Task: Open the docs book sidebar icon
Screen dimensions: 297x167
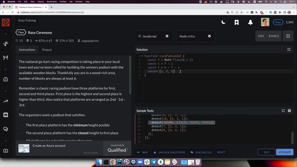Action: point(6,151)
